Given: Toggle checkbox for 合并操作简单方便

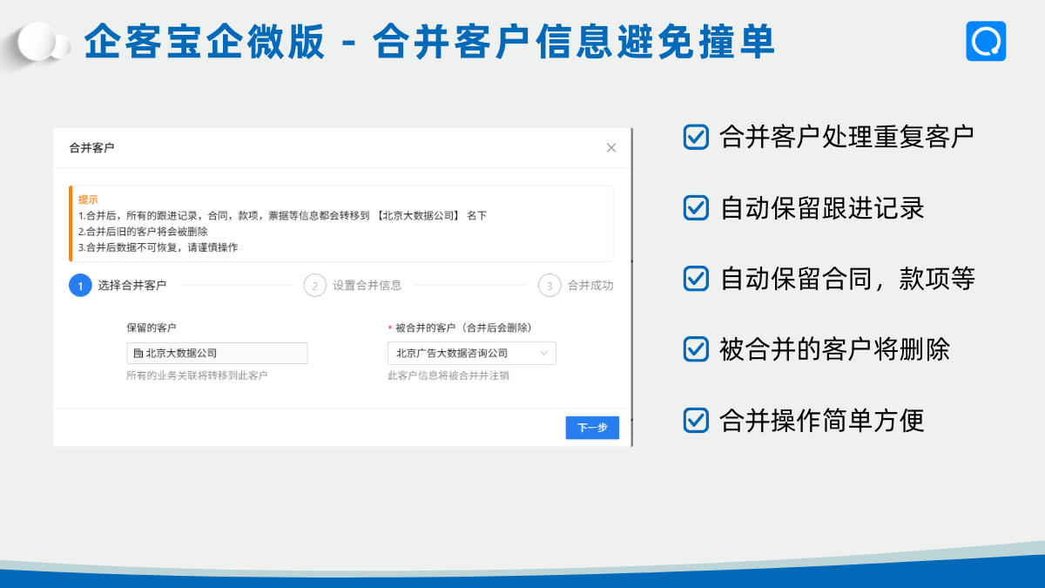Looking at the screenshot, I should click(696, 420).
